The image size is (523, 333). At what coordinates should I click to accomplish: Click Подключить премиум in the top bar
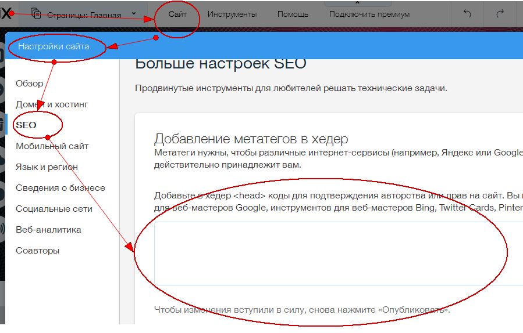[369, 15]
